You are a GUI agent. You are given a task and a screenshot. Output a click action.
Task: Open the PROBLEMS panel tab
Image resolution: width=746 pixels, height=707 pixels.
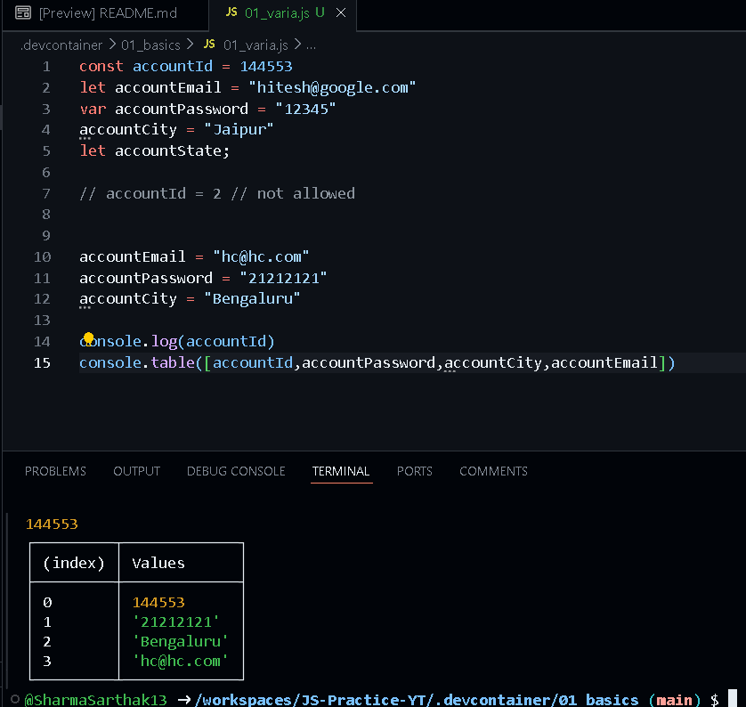[55, 471]
